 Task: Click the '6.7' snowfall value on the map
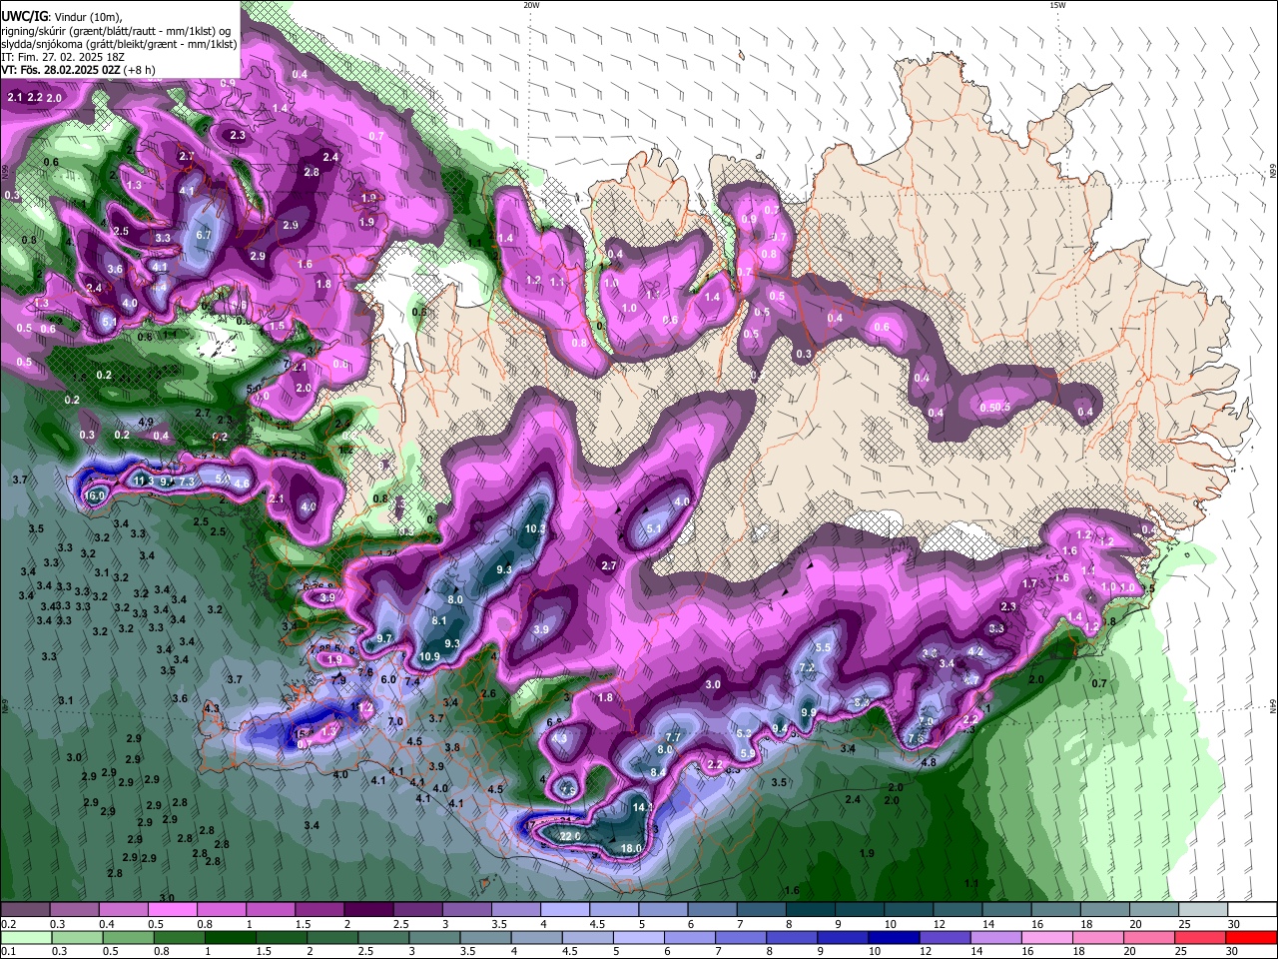pyautogui.click(x=204, y=235)
